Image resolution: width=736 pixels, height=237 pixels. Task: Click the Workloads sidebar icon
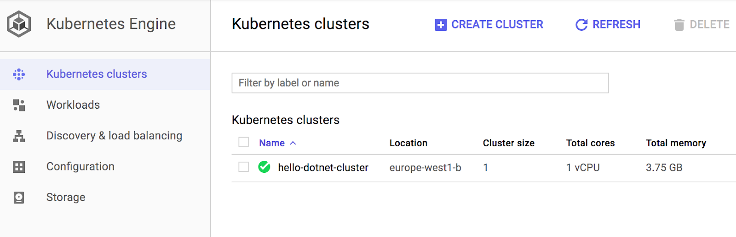tap(19, 105)
